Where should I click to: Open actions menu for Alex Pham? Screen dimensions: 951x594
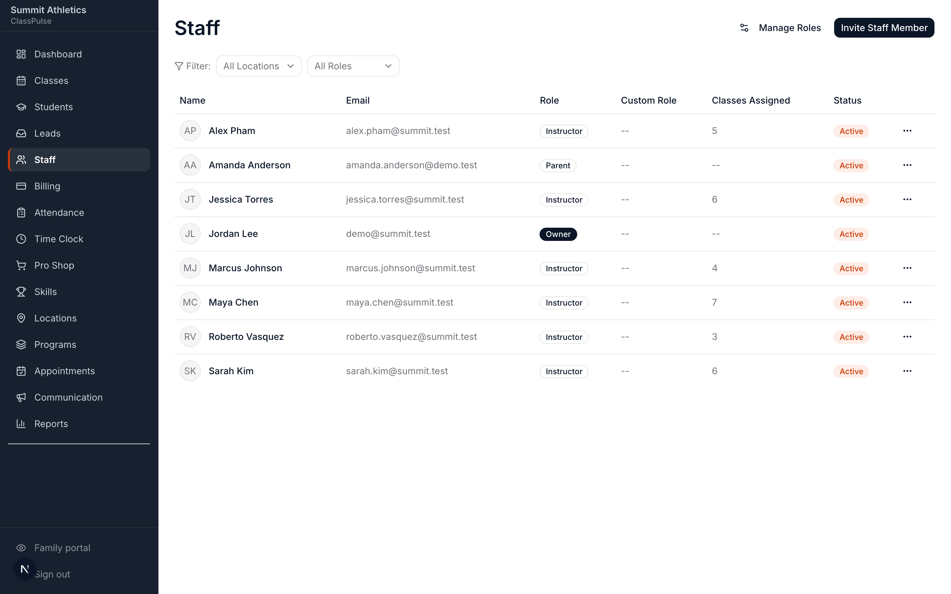[907, 131]
